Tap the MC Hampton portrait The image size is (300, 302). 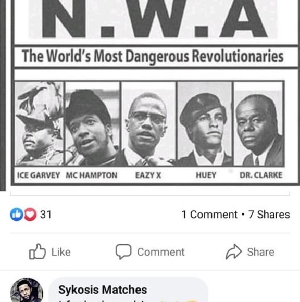click(93, 123)
